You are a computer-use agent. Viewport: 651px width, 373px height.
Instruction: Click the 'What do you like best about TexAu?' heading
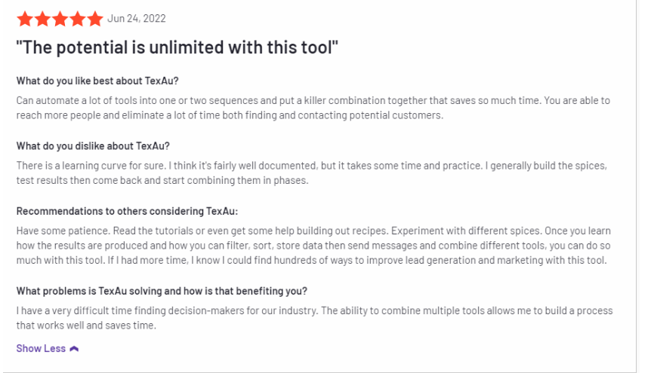pos(97,81)
